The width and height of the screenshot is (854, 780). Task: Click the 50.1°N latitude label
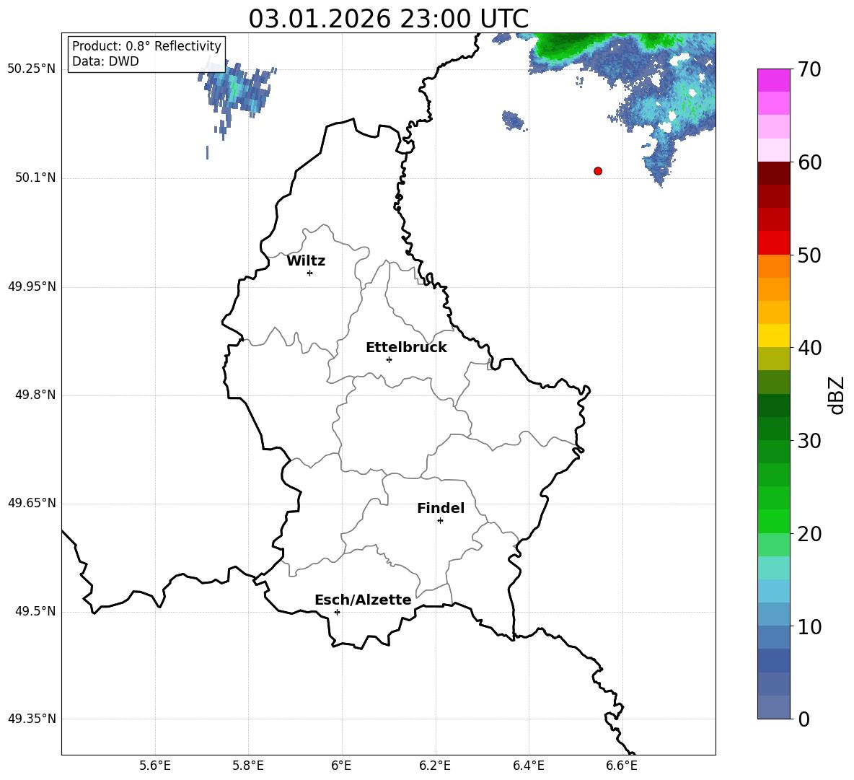[35, 178]
